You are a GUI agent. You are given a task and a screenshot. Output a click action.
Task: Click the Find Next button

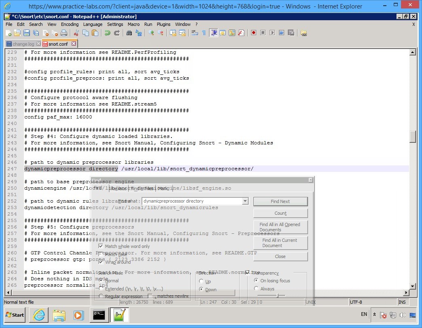(x=281, y=201)
